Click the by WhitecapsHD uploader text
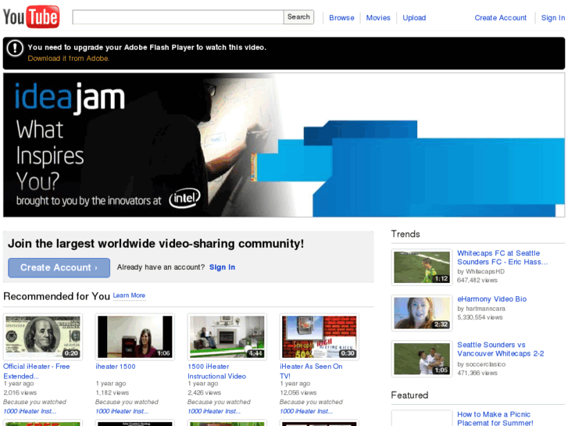Image resolution: width=568 pixels, height=426 pixels. coord(480,271)
